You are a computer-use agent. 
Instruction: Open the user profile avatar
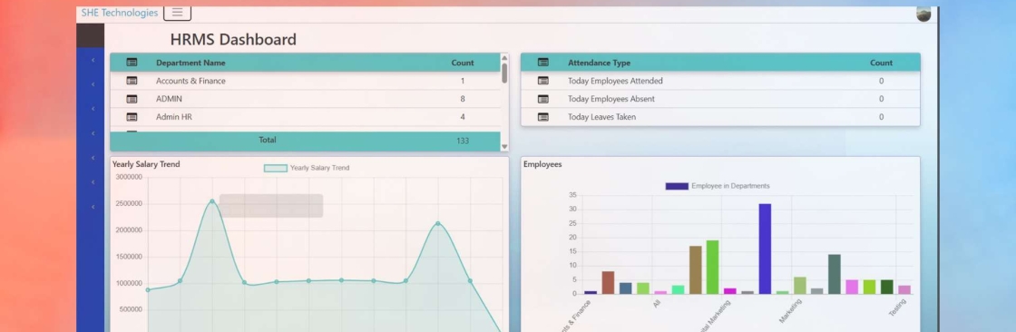click(923, 14)
